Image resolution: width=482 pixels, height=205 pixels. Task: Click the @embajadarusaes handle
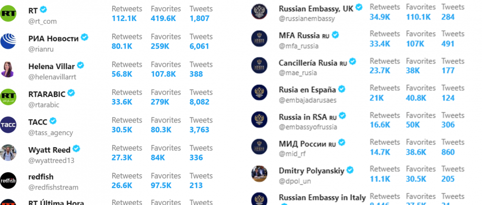pyautogui.click(x=308, y=100)
